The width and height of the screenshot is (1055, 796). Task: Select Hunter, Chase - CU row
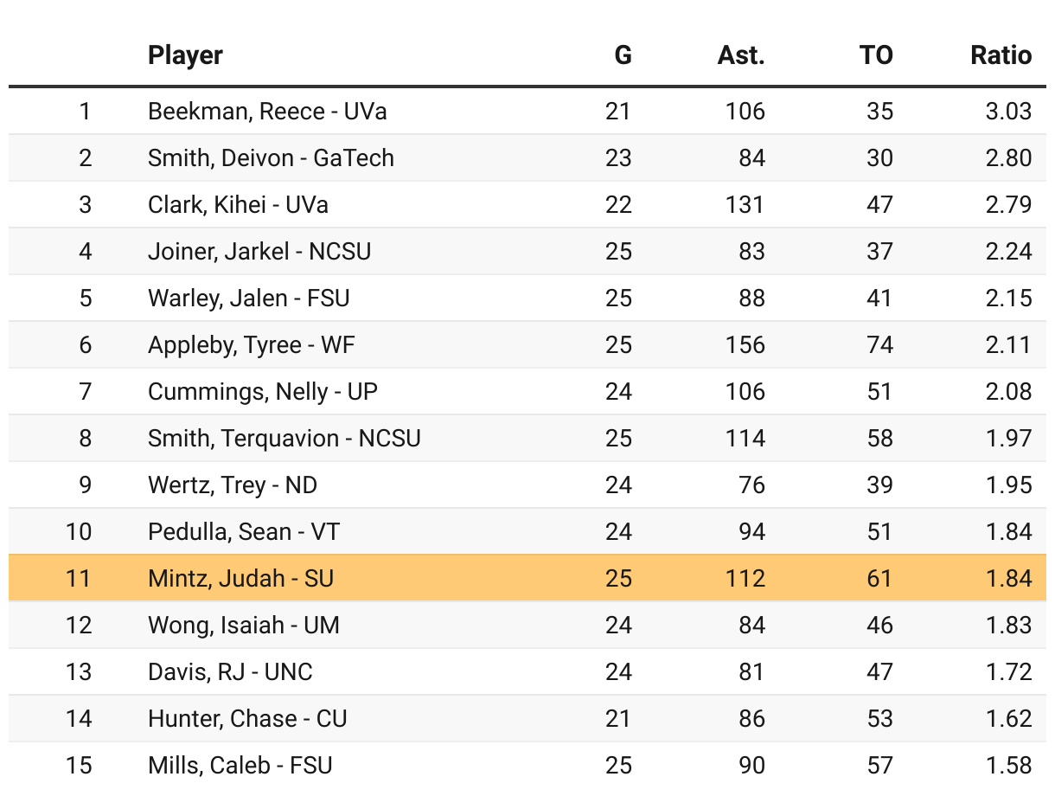pyautogui.click(x=247, y=718)
